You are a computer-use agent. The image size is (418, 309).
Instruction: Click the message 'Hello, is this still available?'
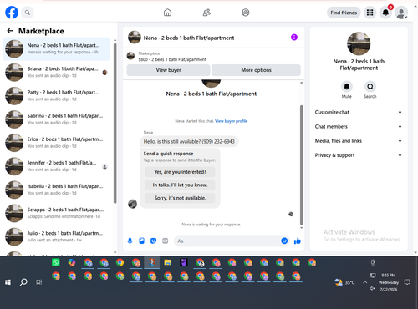coord(189,141)
